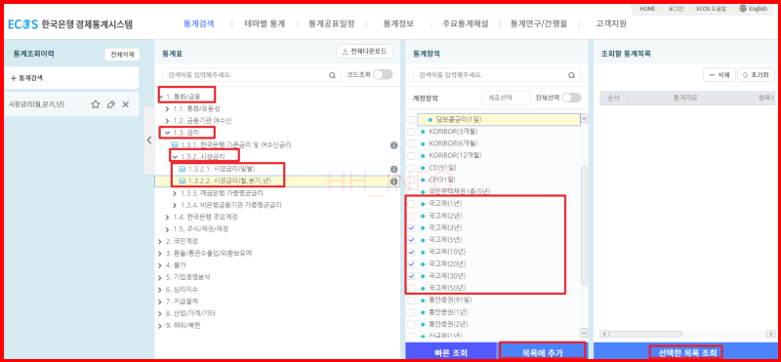
Task: Click the 통계항목 vertical scrollbar thumb
Action: [x=584, y=227]
